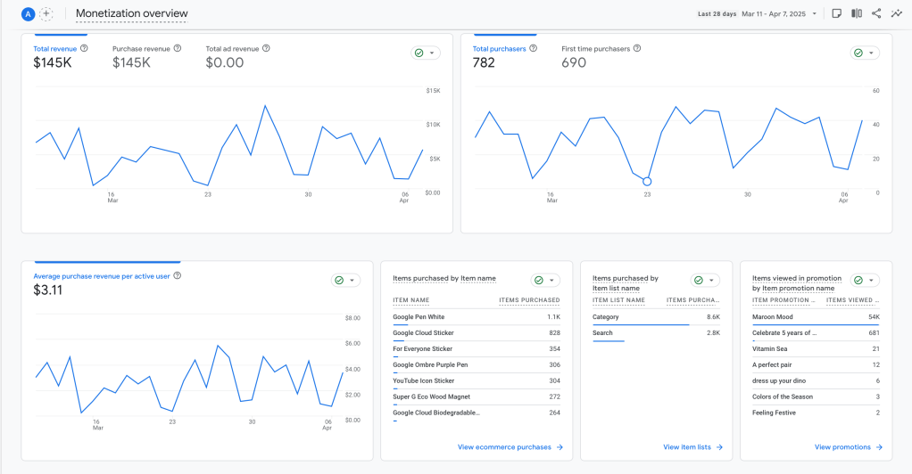The height and width of the screenshot is (474, 912).
Task: Click the Google Pen White item row
Action: [x=476, y=317]
